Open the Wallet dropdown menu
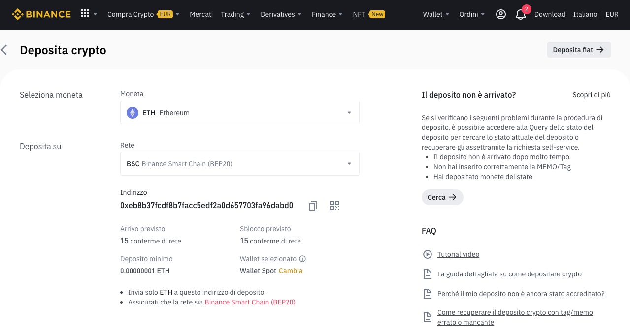The width and height of the screenshot is (630, 334). point(436,14)
